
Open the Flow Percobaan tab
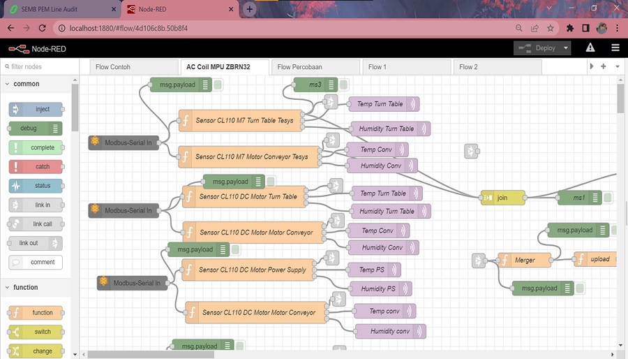click(315, 67)
